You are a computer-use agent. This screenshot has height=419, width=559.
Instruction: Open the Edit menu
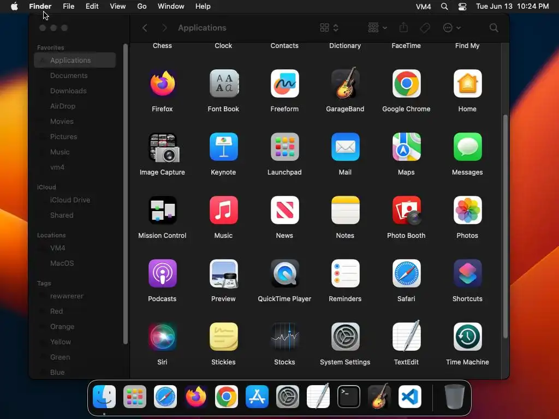point(92,7)
